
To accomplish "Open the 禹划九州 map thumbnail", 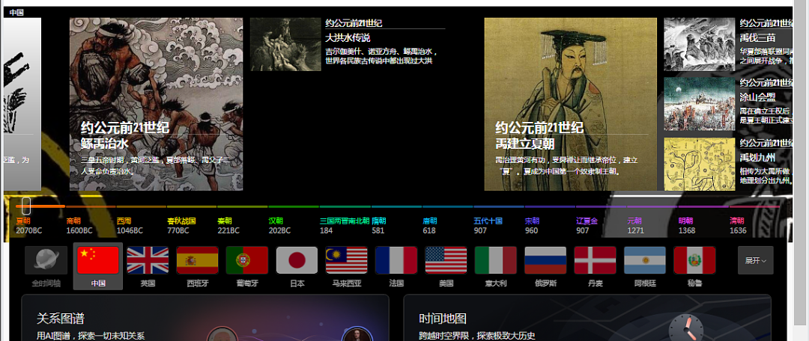I will pos(699,164).
